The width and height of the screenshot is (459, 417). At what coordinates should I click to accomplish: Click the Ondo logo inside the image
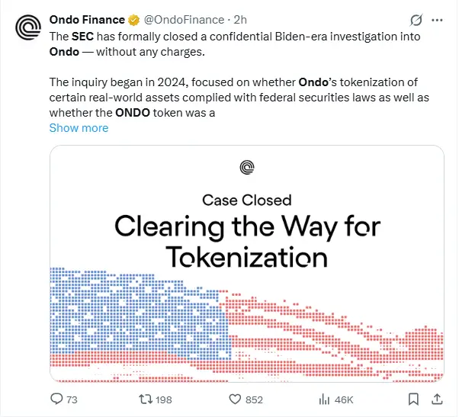(246, 168)
